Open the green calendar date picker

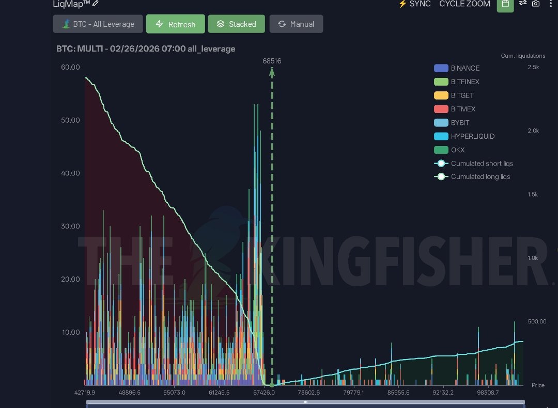click(x=505, y=5)
